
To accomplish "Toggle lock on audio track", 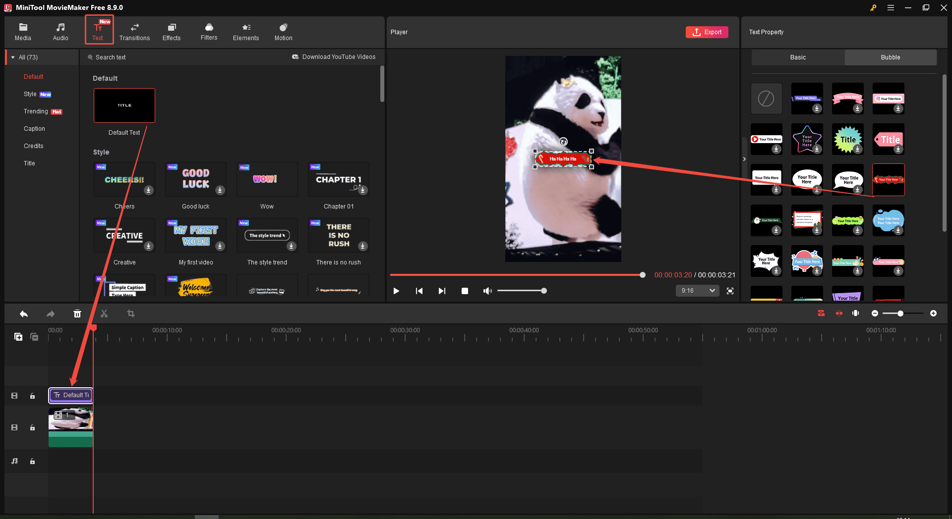I will [x=32, y=461].
